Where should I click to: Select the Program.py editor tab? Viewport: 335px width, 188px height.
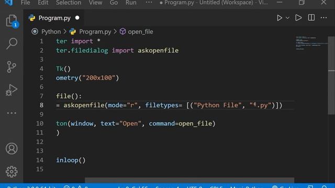click(53, 18)
